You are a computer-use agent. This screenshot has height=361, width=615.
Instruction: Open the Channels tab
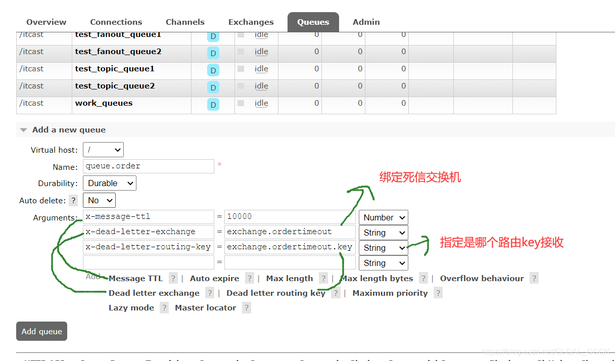point(185,22)
